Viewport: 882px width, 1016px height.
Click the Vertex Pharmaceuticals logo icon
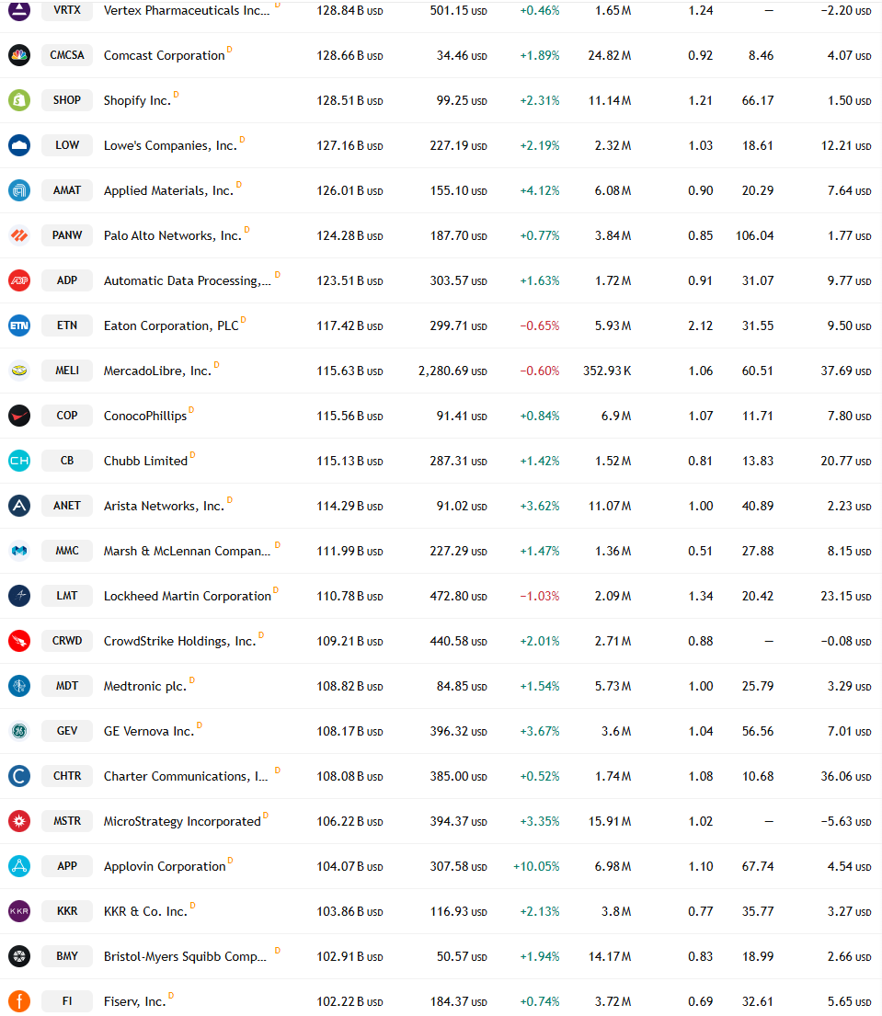point(19,10)
